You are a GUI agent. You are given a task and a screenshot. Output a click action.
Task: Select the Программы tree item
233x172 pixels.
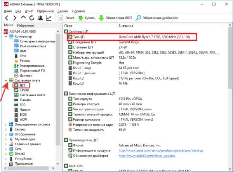click(21, 163)
